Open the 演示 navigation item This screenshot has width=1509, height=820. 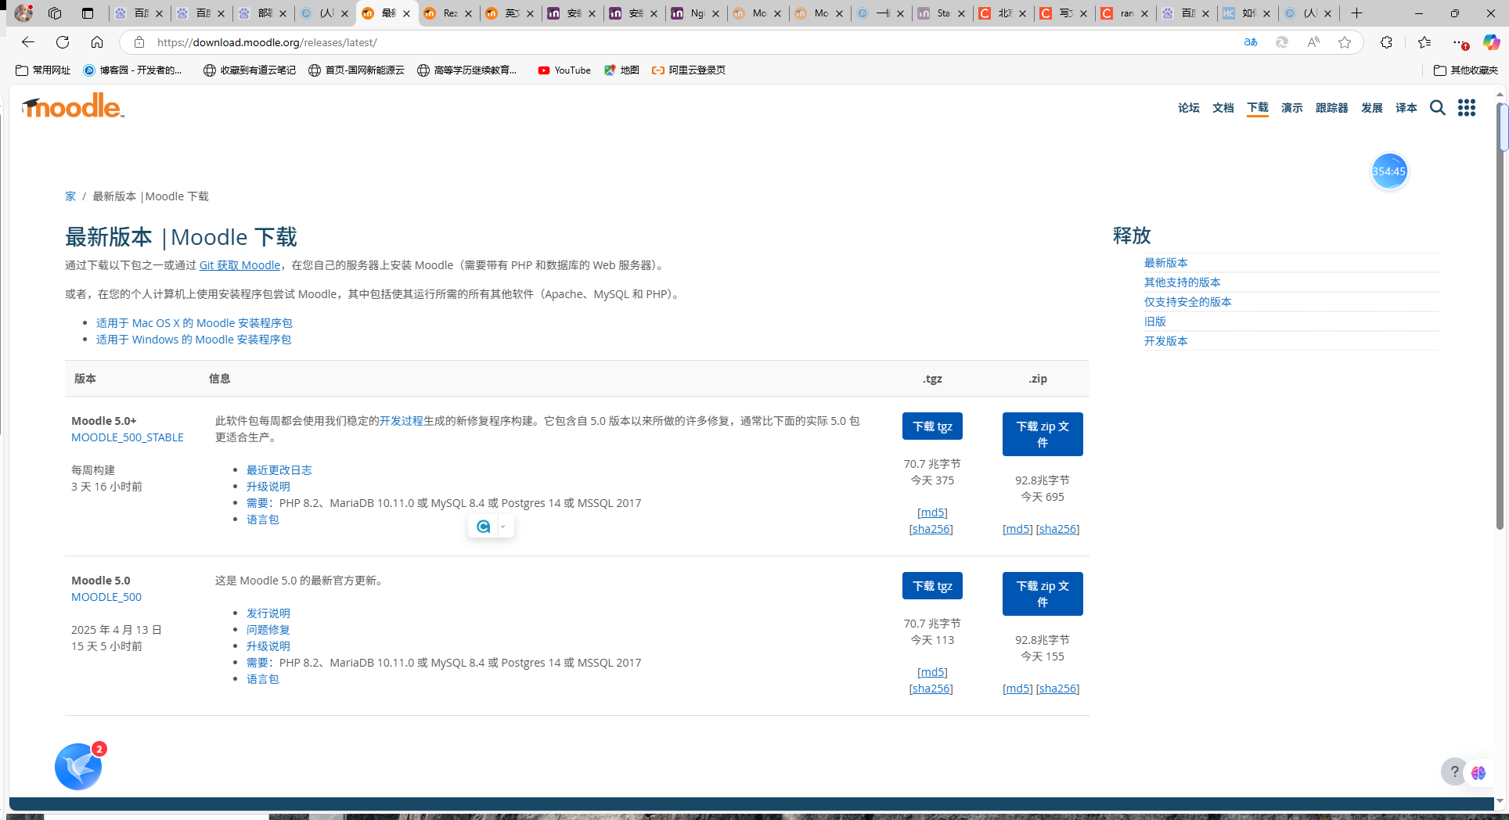[1292, 108]
